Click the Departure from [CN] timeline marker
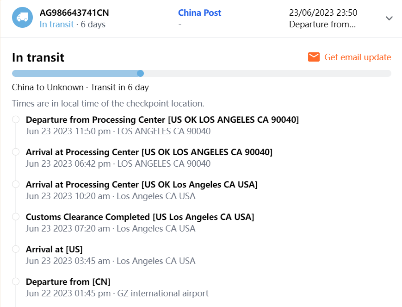The image size is (402, 307). click(x=16, y=282)
